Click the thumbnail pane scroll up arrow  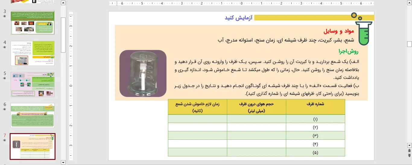pyautogui.click(x=63, y=3)
